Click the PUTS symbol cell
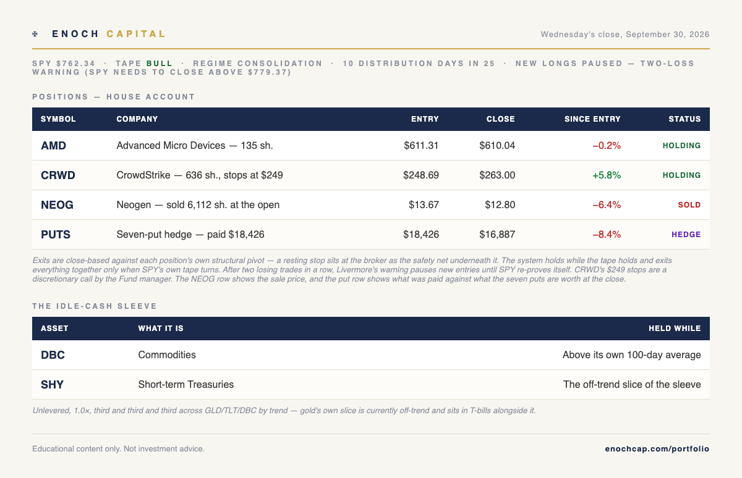Image resolution: width=742 pixels, height=478 pixels. coord(56,235)
